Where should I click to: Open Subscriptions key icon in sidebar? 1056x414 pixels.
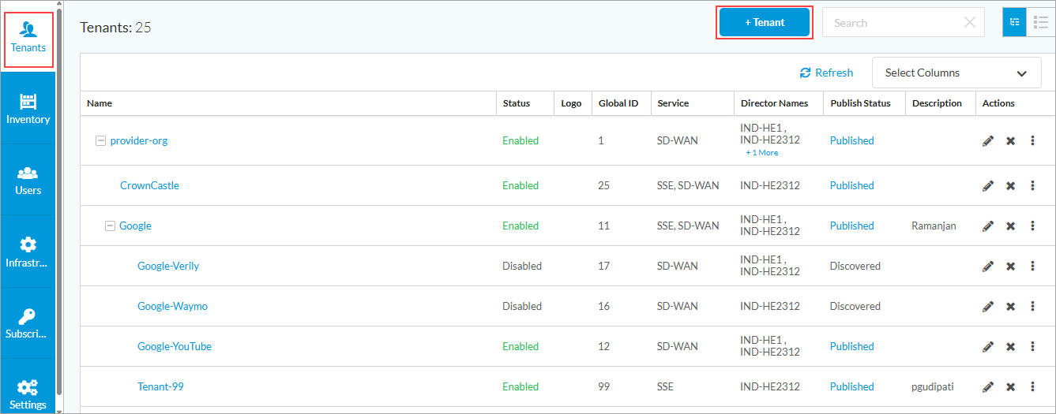click(x=28, y=323)
